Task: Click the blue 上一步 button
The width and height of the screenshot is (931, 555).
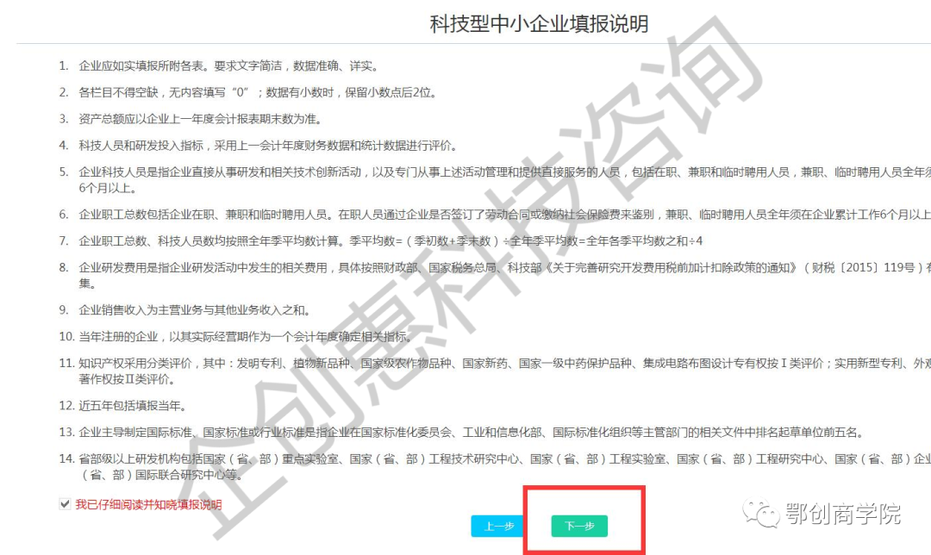Action: 499,526
